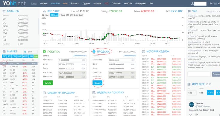220x116 pixels.
Task: Switch chart to 7 Days range
Action: [x=62, y=15]
